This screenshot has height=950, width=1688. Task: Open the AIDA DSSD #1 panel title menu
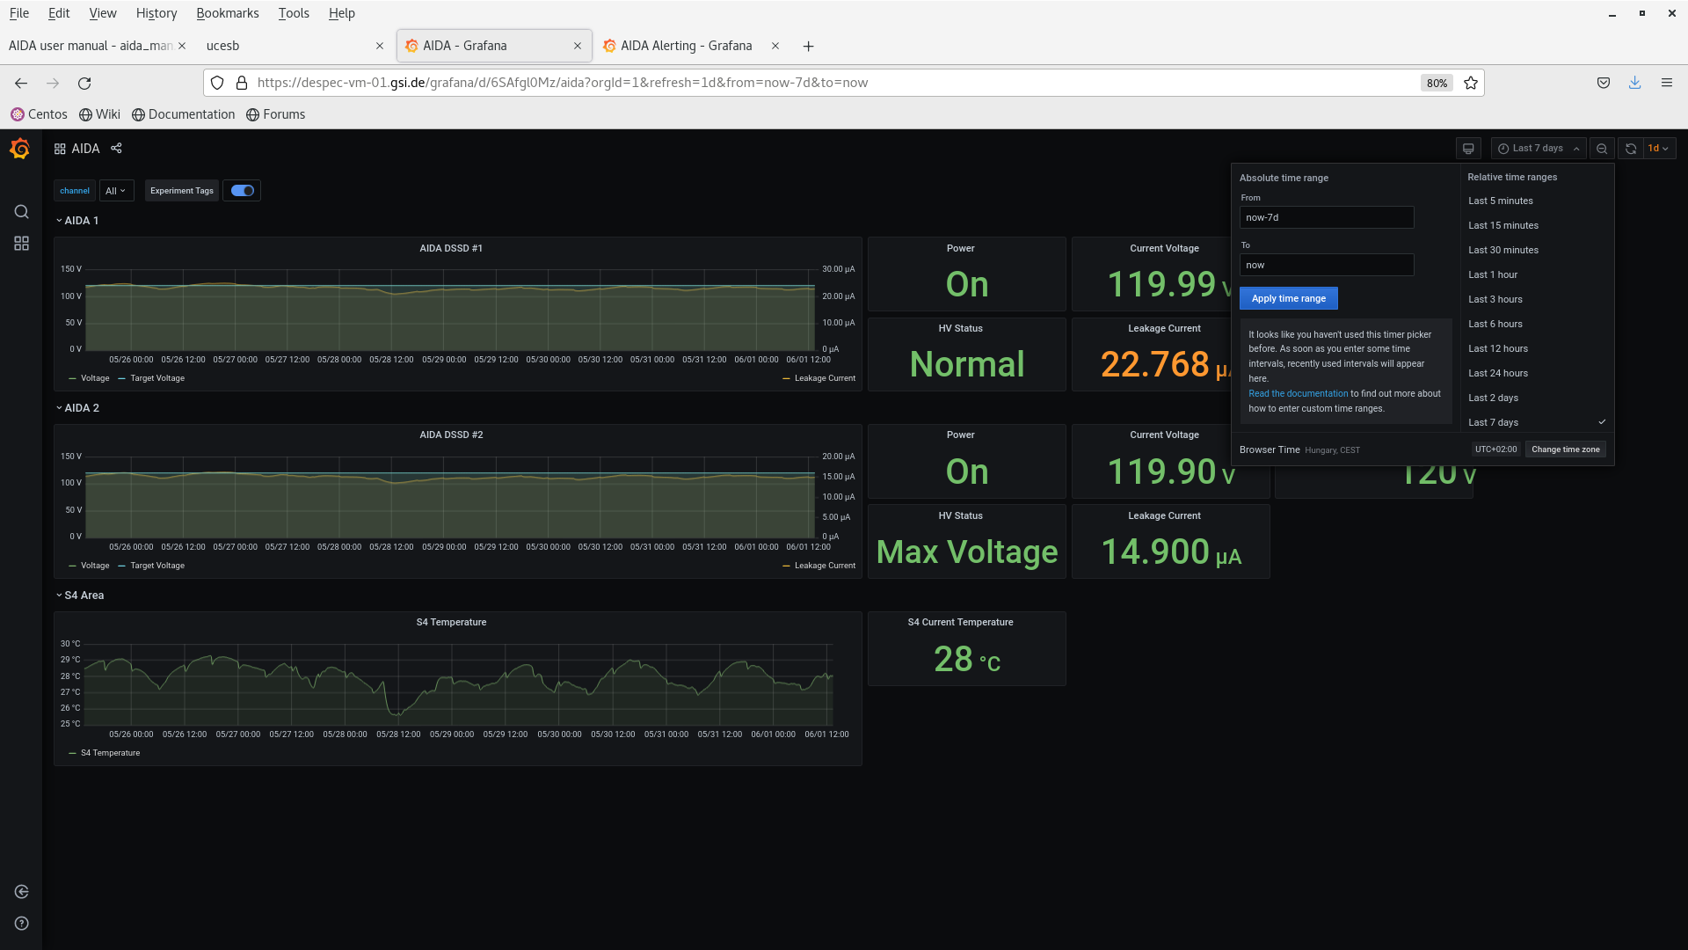[x=451, y=248]
